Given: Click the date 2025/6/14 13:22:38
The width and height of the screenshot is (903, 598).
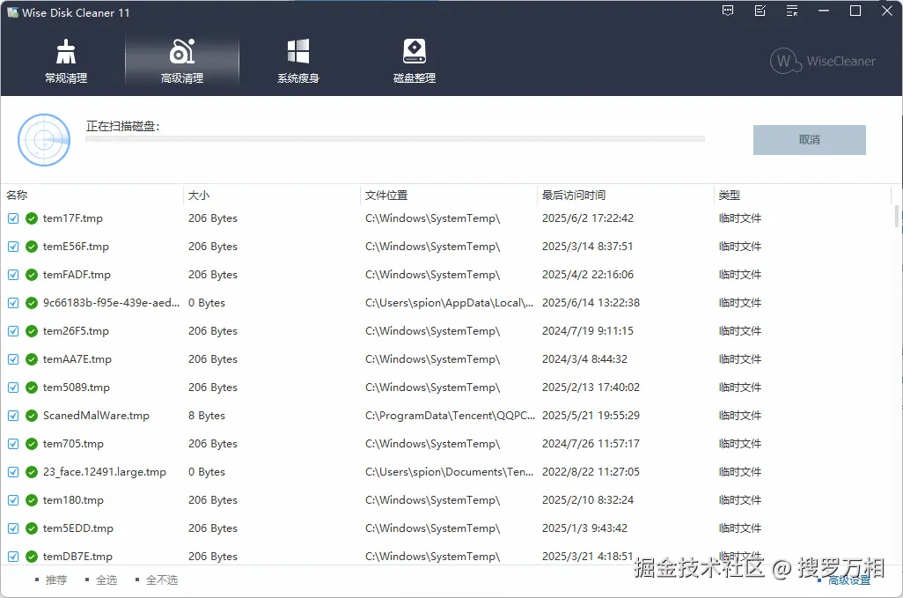Looking at the screenshot, I should [591, 303].
